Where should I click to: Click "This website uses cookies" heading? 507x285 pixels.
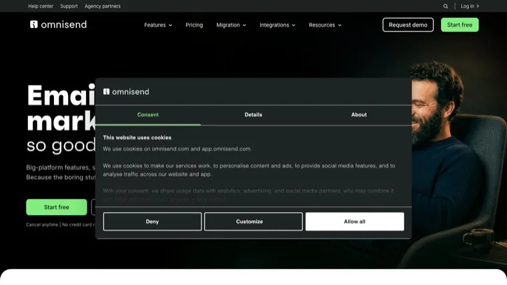(x=137, y=137)
